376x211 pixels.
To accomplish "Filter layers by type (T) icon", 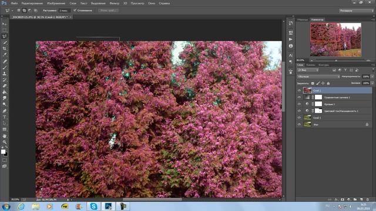I will (x=345, y=70).
